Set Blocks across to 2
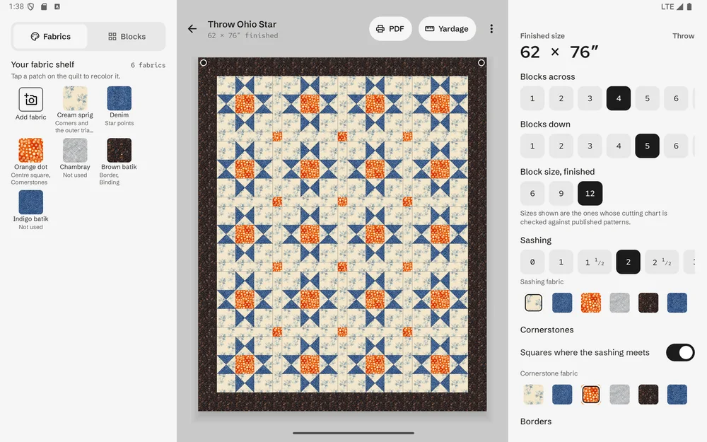 (x=561, y=98)
